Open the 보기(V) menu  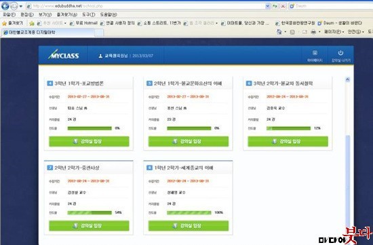click(45, 14)
